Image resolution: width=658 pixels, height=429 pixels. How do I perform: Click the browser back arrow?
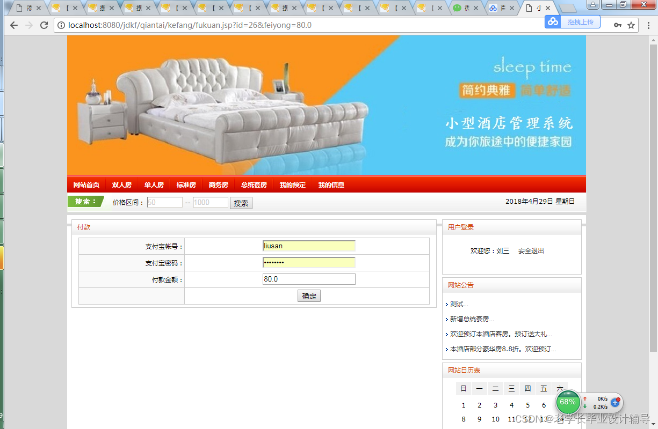13,25
